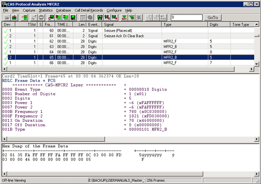
Task: Click the Type column header
Action: coord(185,25)
